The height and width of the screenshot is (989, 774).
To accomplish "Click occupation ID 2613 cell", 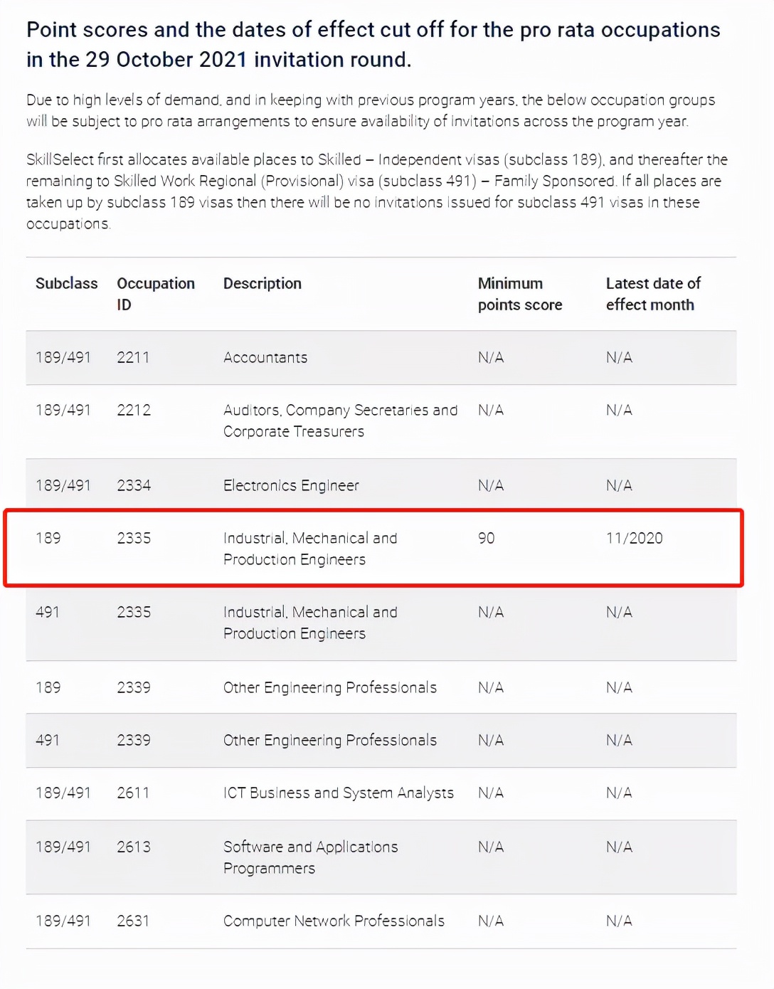I will point(134,847).
